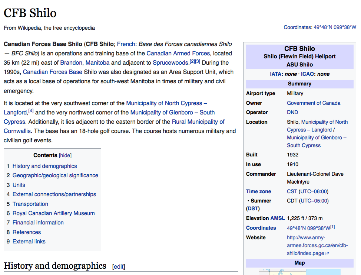This screenshot has width=361, height=275.
Task: Open the French language link
Action: tap(126, 44)
